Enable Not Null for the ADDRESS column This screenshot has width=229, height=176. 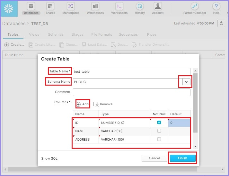tap(159, 139)
